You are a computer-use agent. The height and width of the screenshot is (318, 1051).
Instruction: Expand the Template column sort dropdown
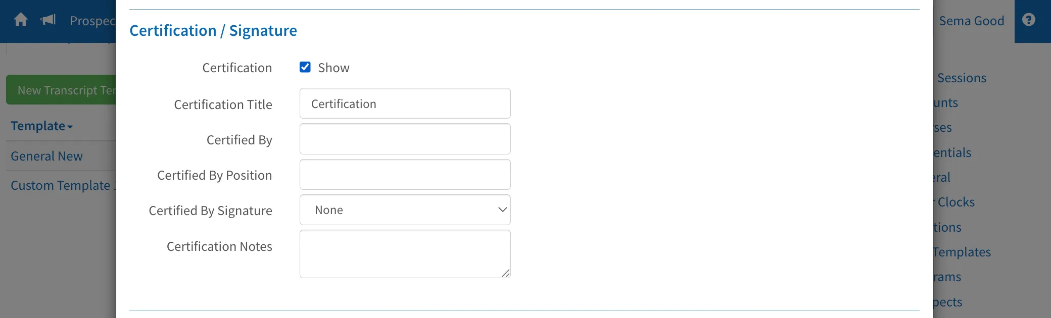pos(42,126)
